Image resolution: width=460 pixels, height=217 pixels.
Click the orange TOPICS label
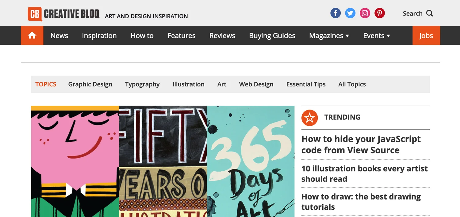46,84
